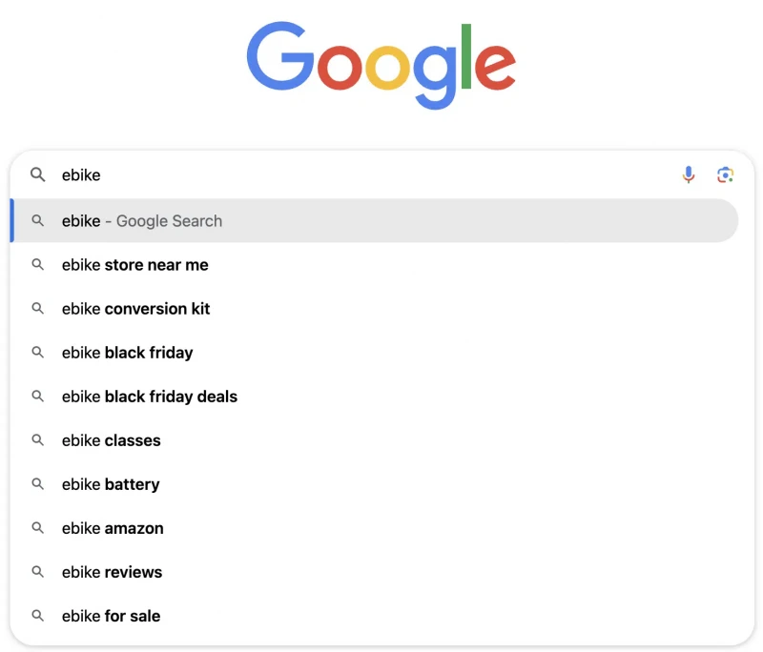Choose 'ebike store near me' suggestion

[x=374, y=264]
